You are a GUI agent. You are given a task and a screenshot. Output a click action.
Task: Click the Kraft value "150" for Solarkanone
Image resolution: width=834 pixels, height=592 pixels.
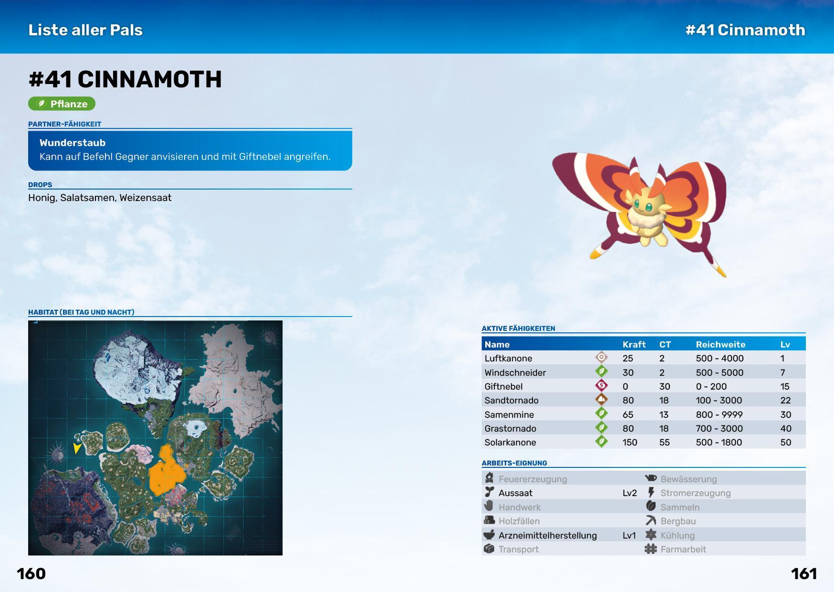[x=630, y=442]
